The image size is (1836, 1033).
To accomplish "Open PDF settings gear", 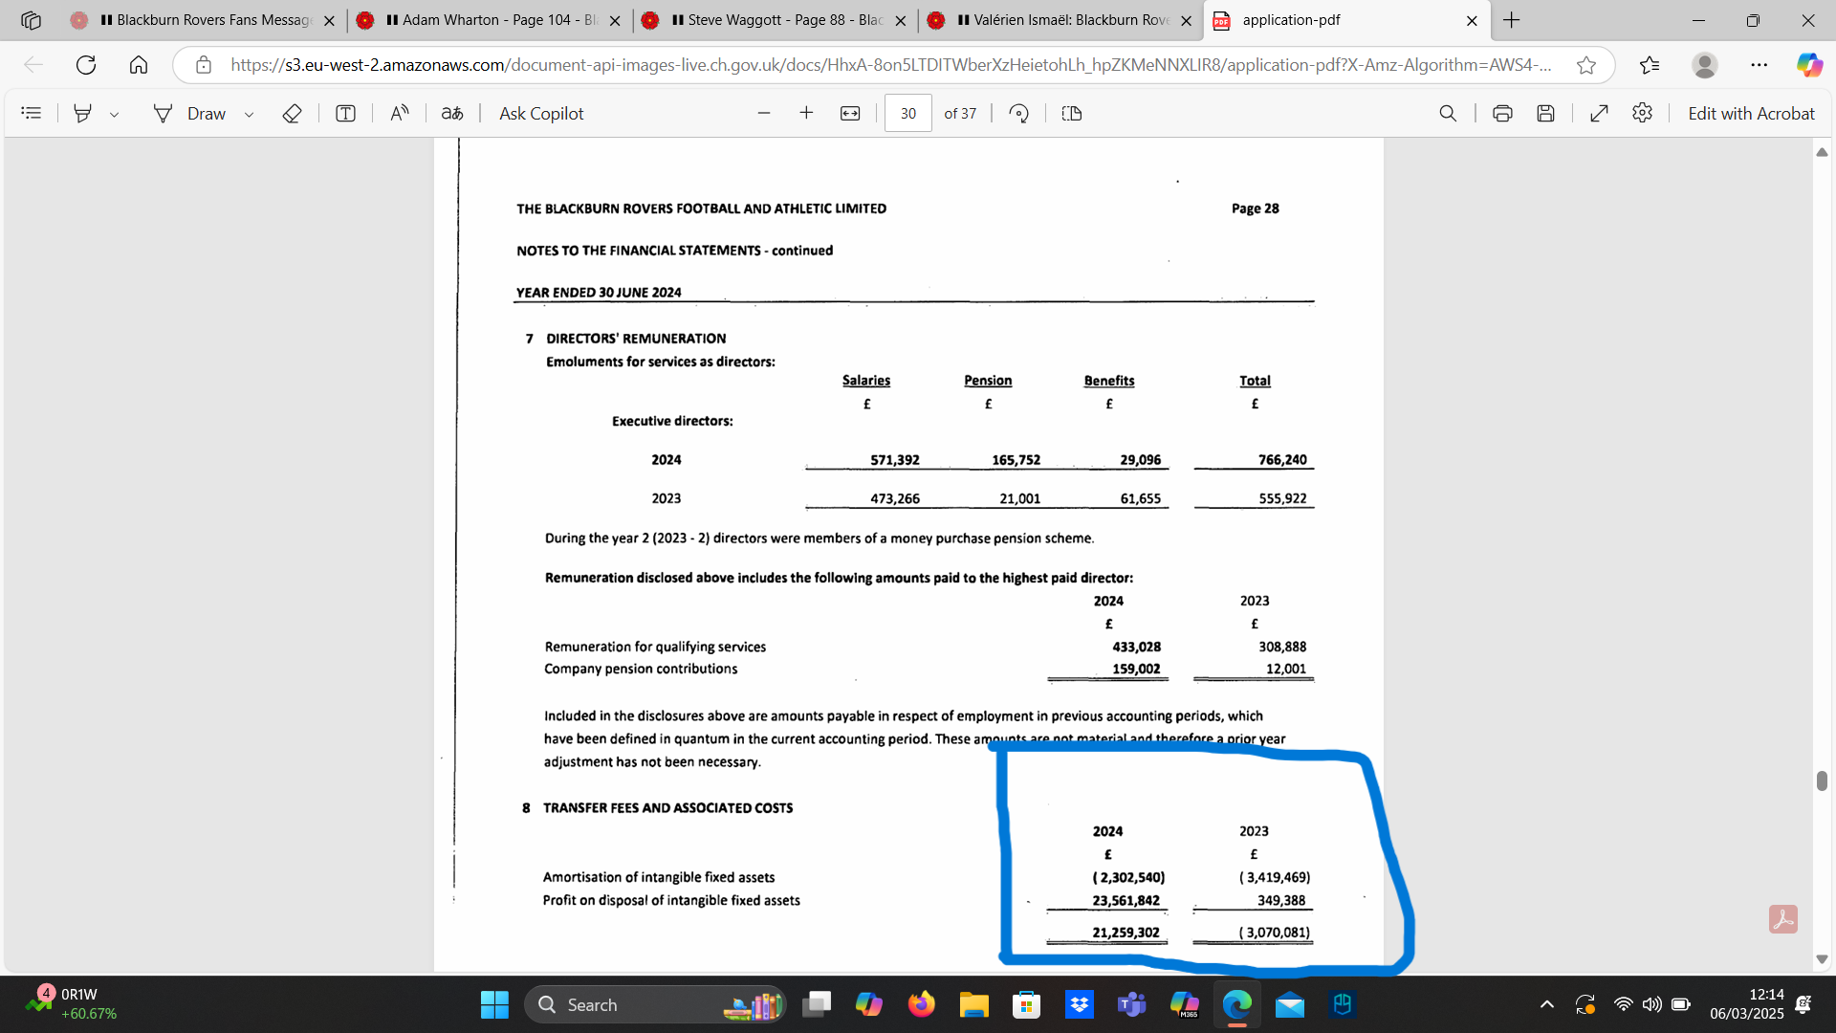I will click(x=1643, y=113).
